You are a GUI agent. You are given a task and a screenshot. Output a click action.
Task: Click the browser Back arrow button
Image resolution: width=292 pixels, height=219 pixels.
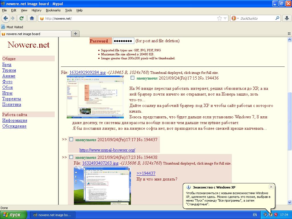click(x=5, y=18)
